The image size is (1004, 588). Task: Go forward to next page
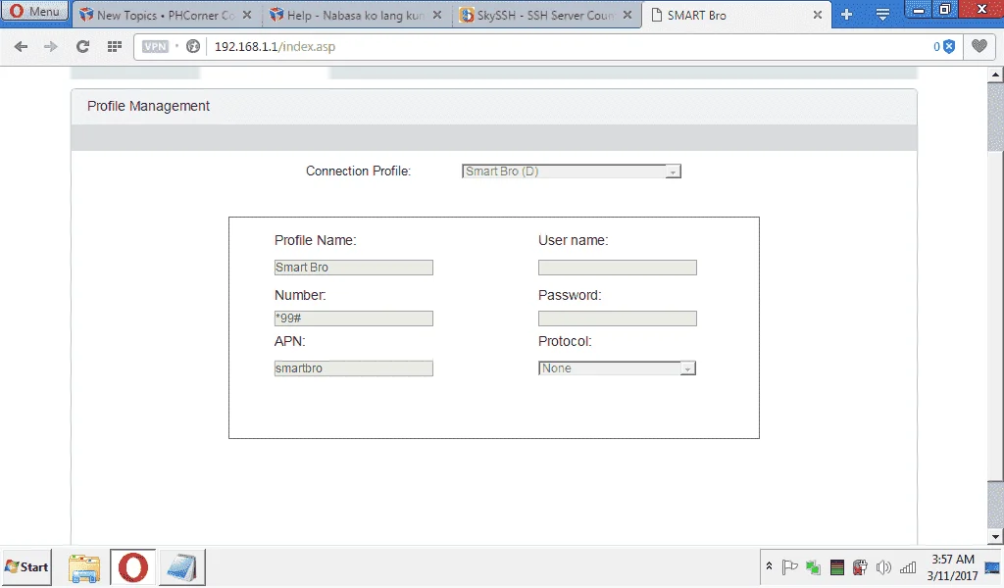[51, 46]
